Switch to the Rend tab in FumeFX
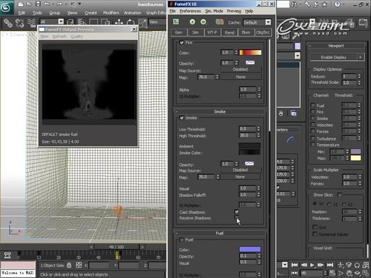Image resolution: width=371 pixels, height=278 pixels. click(228, 32)
